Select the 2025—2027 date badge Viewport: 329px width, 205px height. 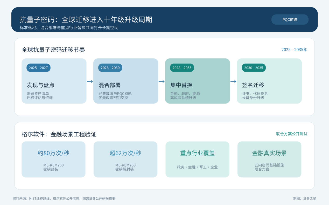click(38, 68)
